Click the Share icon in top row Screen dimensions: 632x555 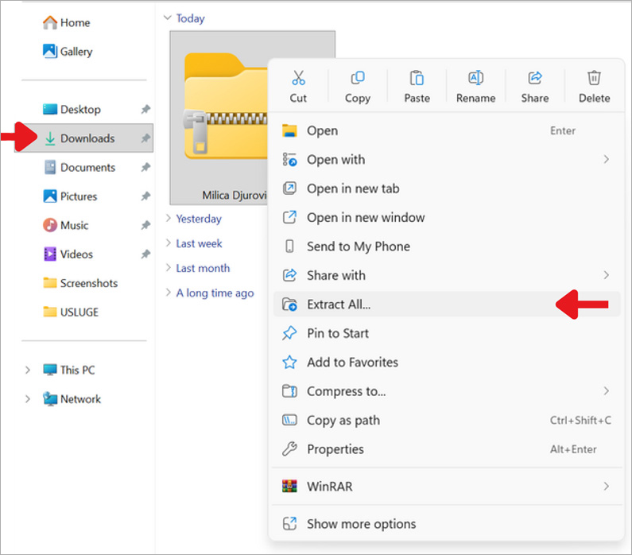coord(535,78)
